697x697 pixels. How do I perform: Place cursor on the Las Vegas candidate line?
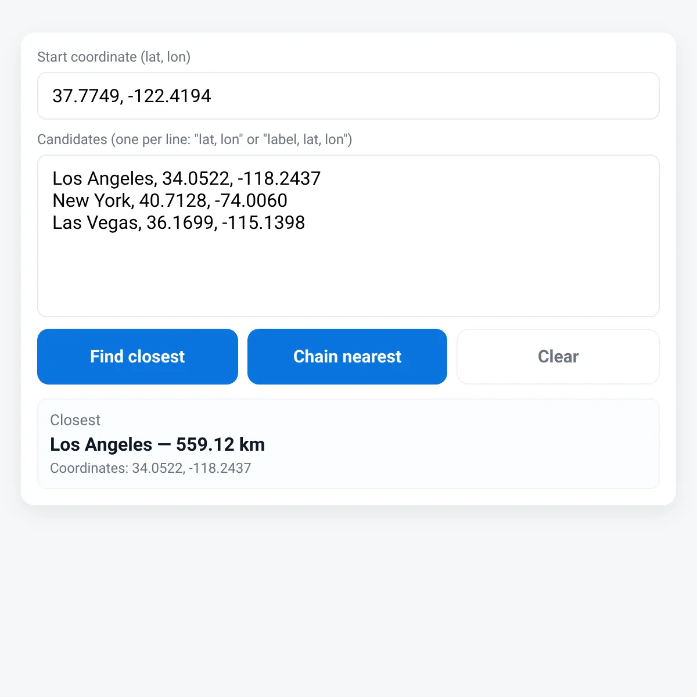[178, 222]
